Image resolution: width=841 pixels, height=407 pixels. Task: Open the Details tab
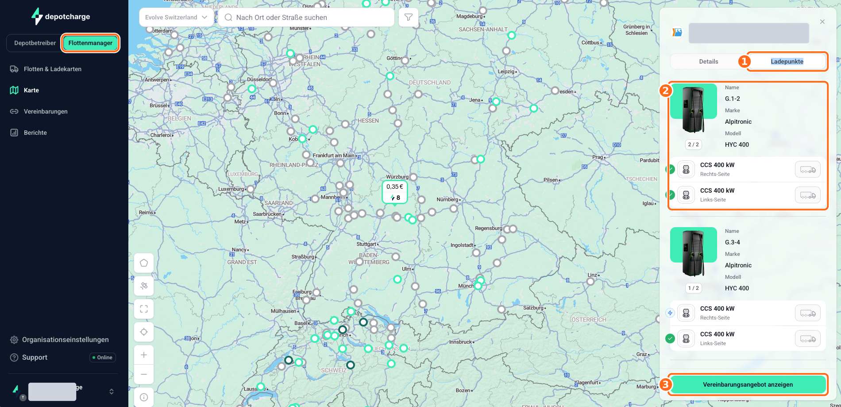[x=708, y=61]
